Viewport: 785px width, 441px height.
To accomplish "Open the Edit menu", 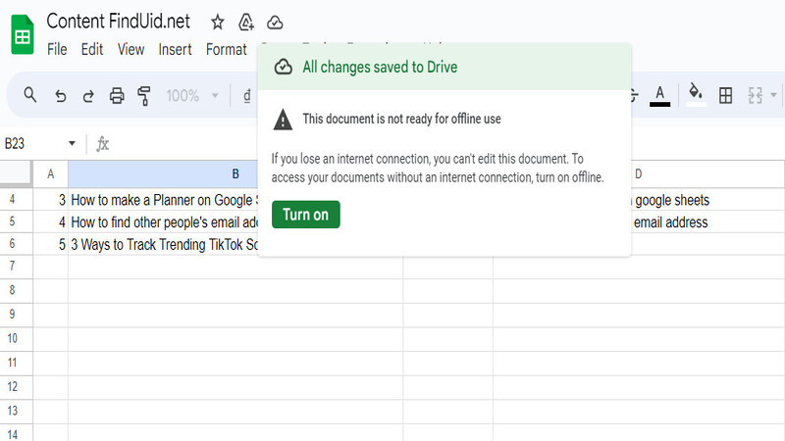I will click(92, 50).
